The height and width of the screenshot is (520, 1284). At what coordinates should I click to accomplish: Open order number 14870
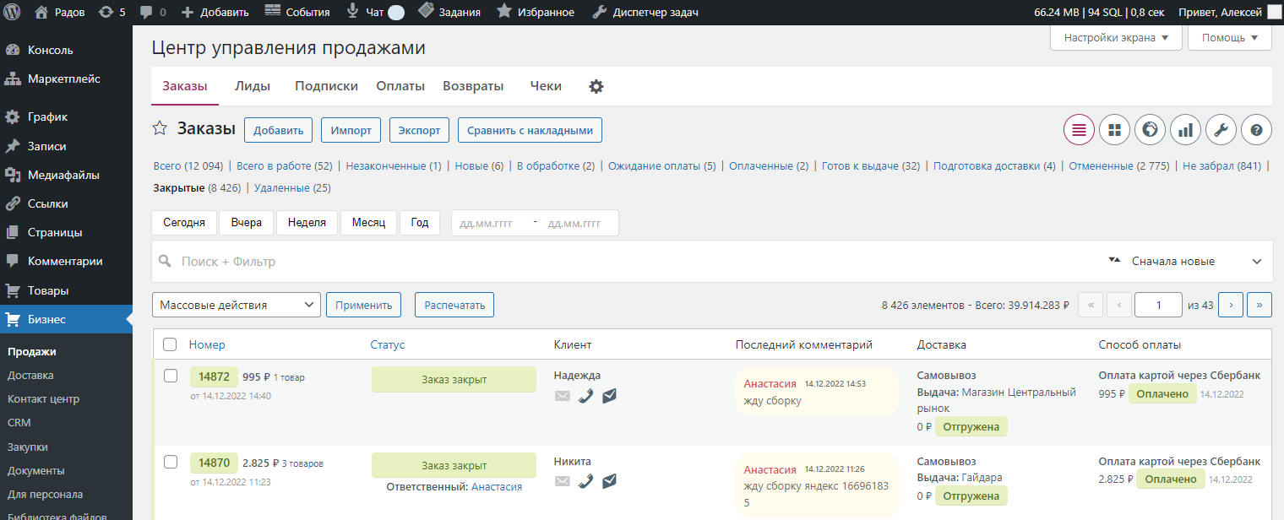(214, 463)
